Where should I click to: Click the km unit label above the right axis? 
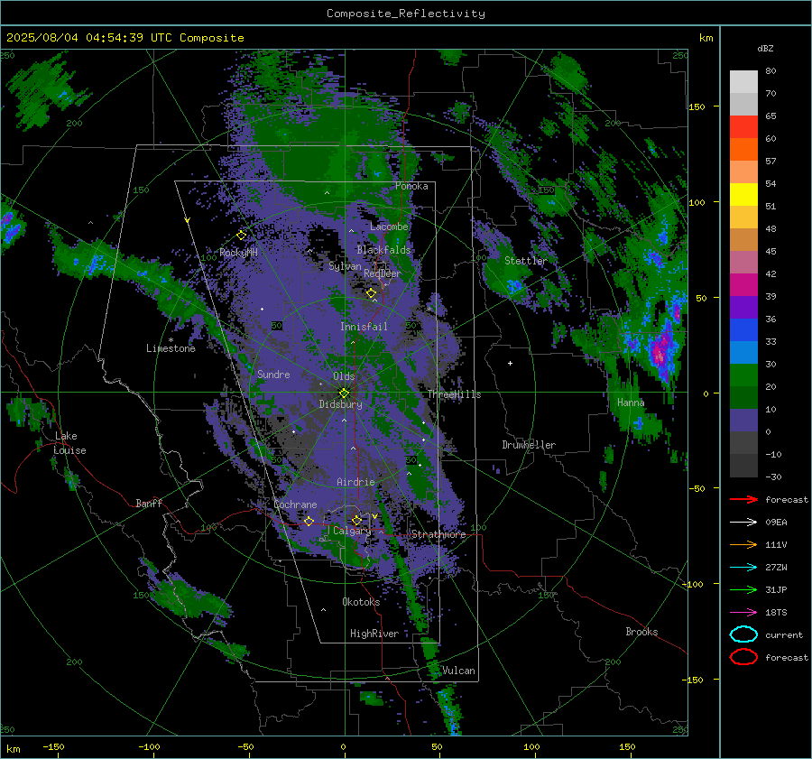tap(706, 38)
